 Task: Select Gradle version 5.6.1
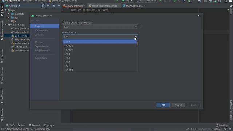pos(99,61)
